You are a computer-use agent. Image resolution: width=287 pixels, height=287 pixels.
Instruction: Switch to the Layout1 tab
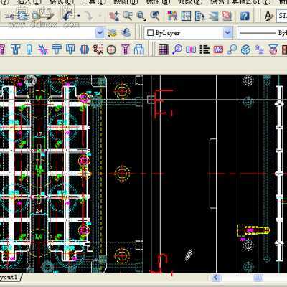(x=9, y=277)
